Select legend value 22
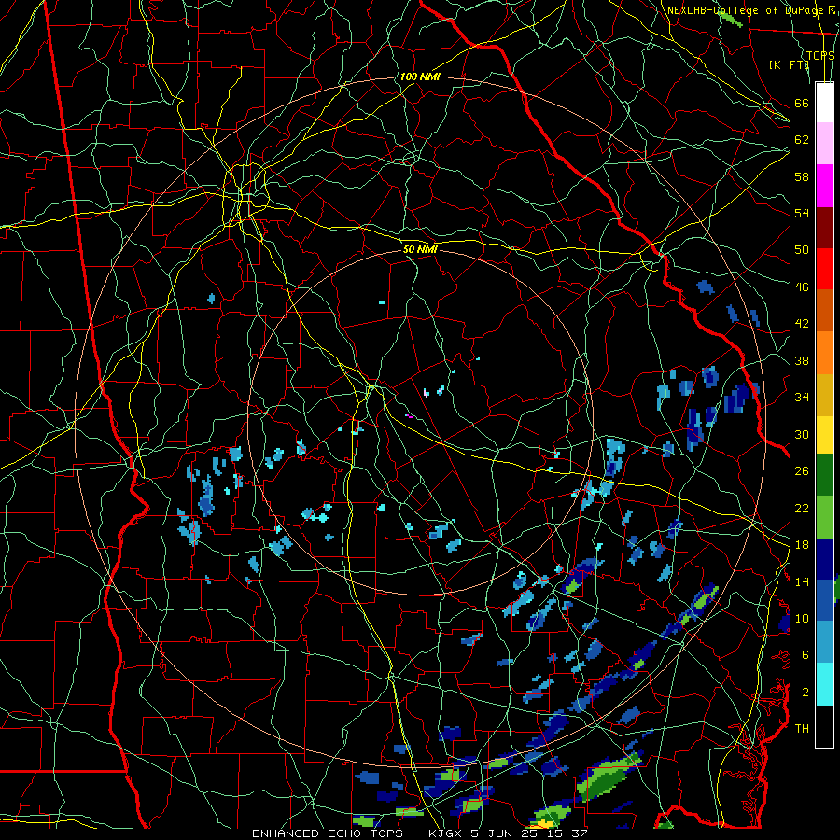Screen dimensions: 840x840 coord(802,509)
